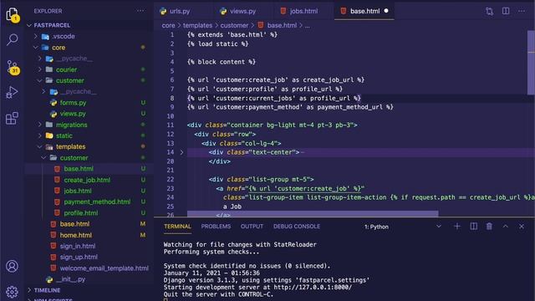Click the editor vertical scrollbar minimap
535x301 pixels.
(531, 63)
